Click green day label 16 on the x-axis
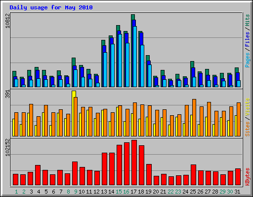Image resolution: width=253 pixels, height=197 pixels. (126, 192)
